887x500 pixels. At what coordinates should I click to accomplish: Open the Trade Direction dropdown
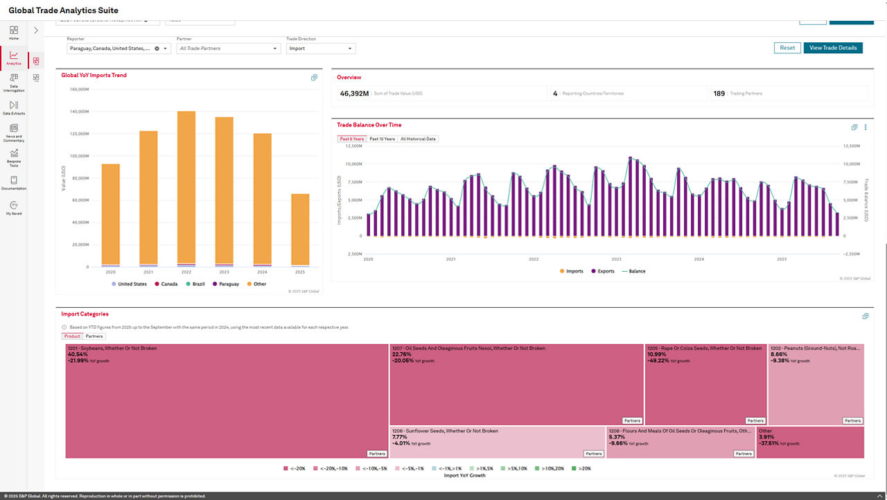pos(320,49)
